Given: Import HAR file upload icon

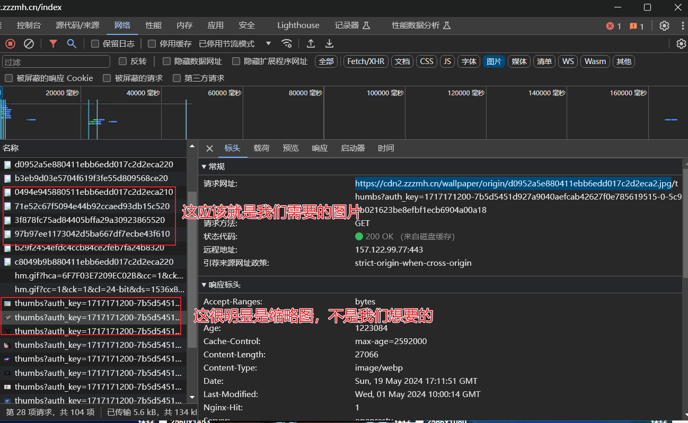Looking at the screenshot, I should (x=311, y=43).
